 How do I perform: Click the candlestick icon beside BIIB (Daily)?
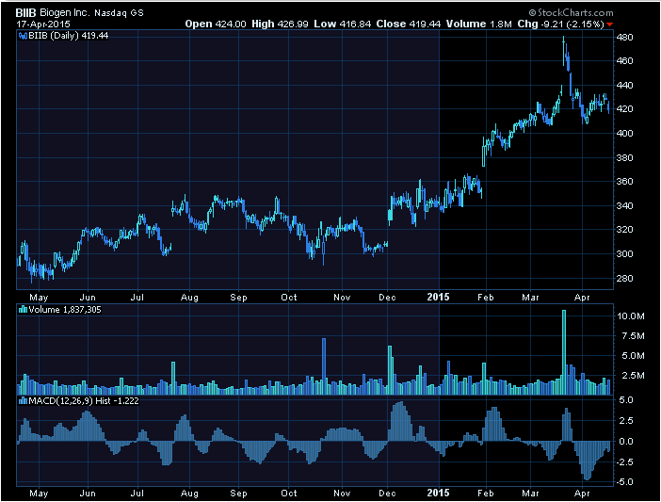(x=23, y=36)
